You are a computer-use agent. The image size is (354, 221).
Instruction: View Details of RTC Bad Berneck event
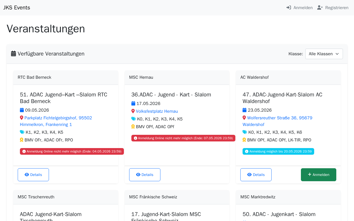coord(33,175)
